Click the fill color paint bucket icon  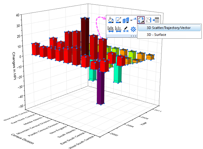pos(111,20)
